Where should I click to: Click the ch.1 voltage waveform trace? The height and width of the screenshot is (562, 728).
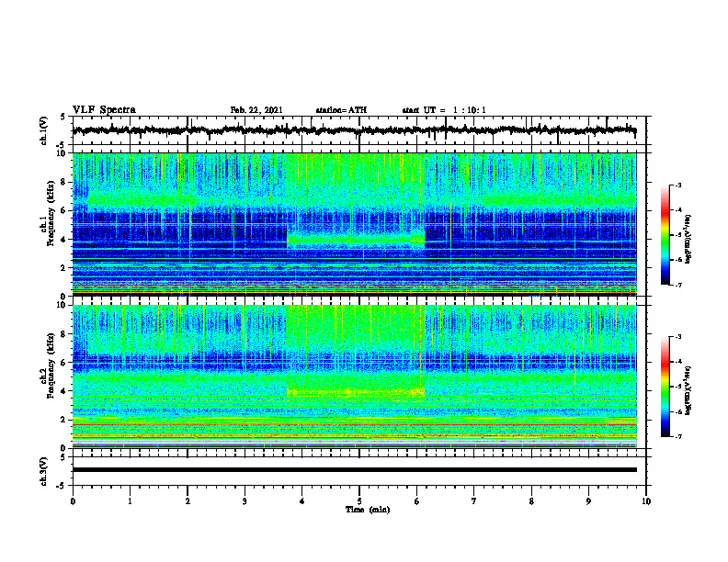click(x=354, y=130)
